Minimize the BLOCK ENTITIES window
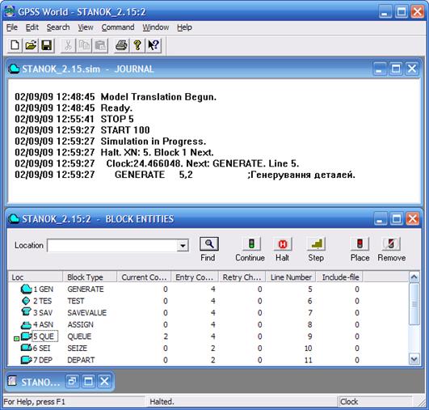 380,218
